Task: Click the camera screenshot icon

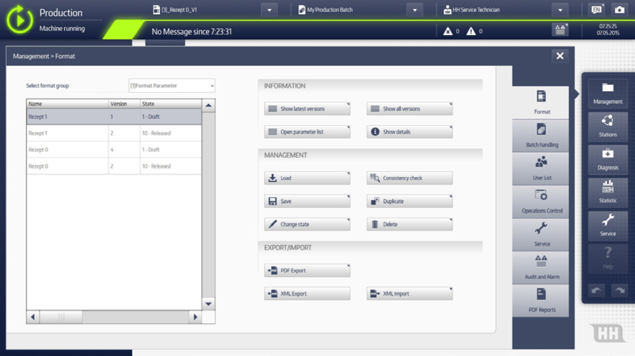Action: pos(619,10)
